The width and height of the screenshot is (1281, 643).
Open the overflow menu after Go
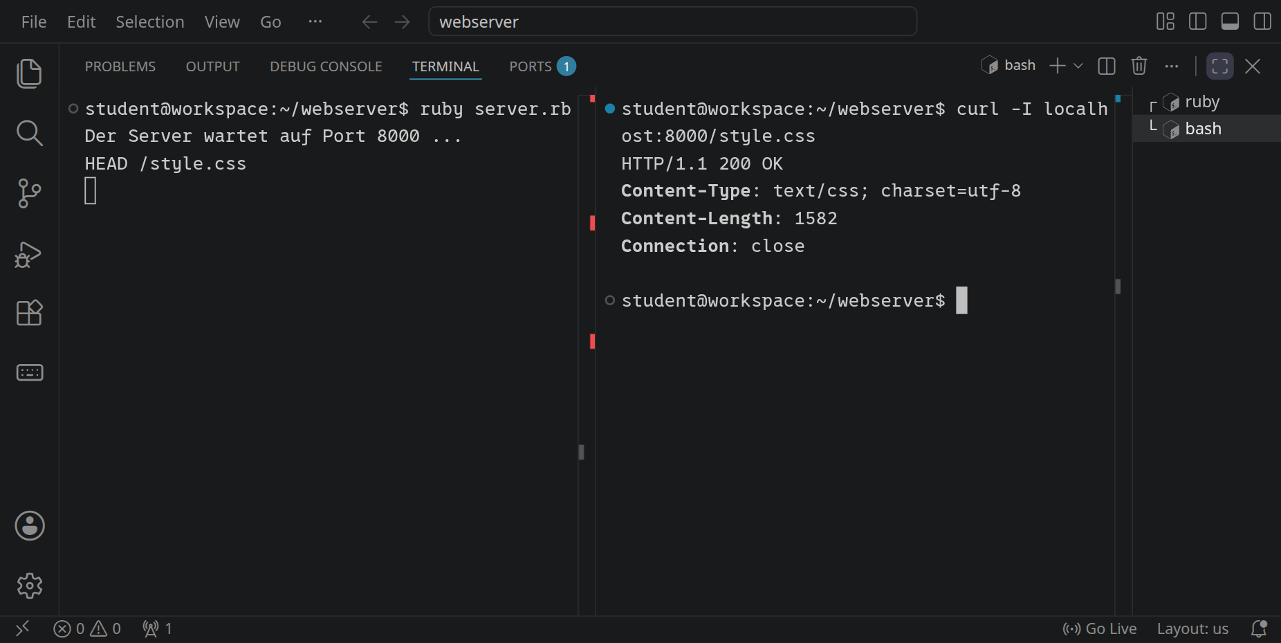pos(315,21)
